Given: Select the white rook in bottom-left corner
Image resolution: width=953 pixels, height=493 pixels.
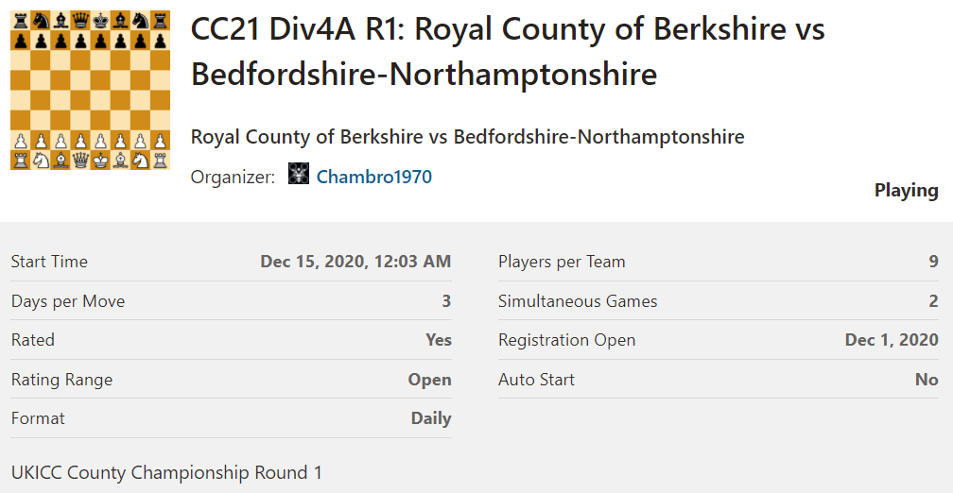Looking at the screenshot, I should point(20,161).
